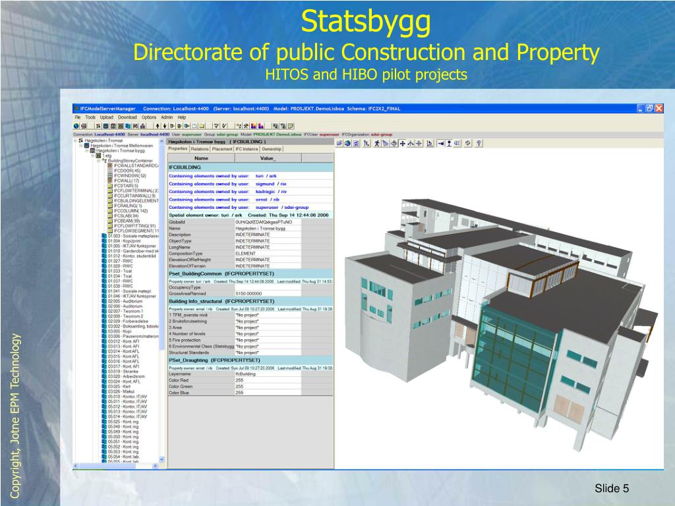This screenshot has width=675, height=506.
Task: Open the Help menu
Action: pyautogui.click(x=182, y=117)
